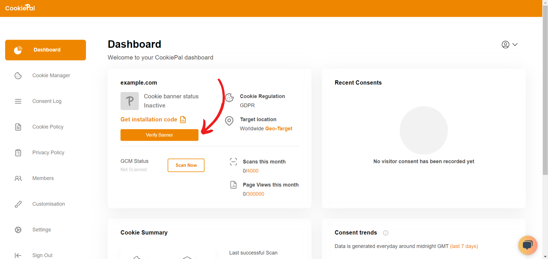Click the Privacy Policy clipboard icon
The image size is (548, 259).
point(18,152)
